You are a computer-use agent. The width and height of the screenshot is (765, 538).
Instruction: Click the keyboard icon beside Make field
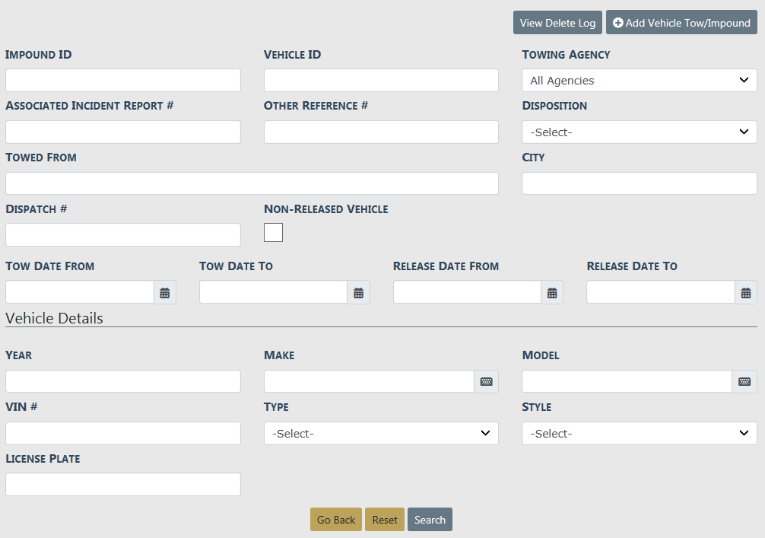click(x=487, y=382)
